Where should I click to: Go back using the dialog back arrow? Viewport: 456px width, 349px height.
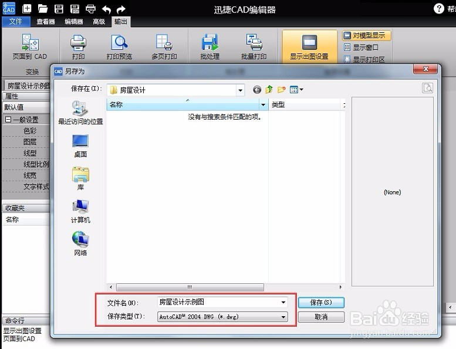[257, 90]
